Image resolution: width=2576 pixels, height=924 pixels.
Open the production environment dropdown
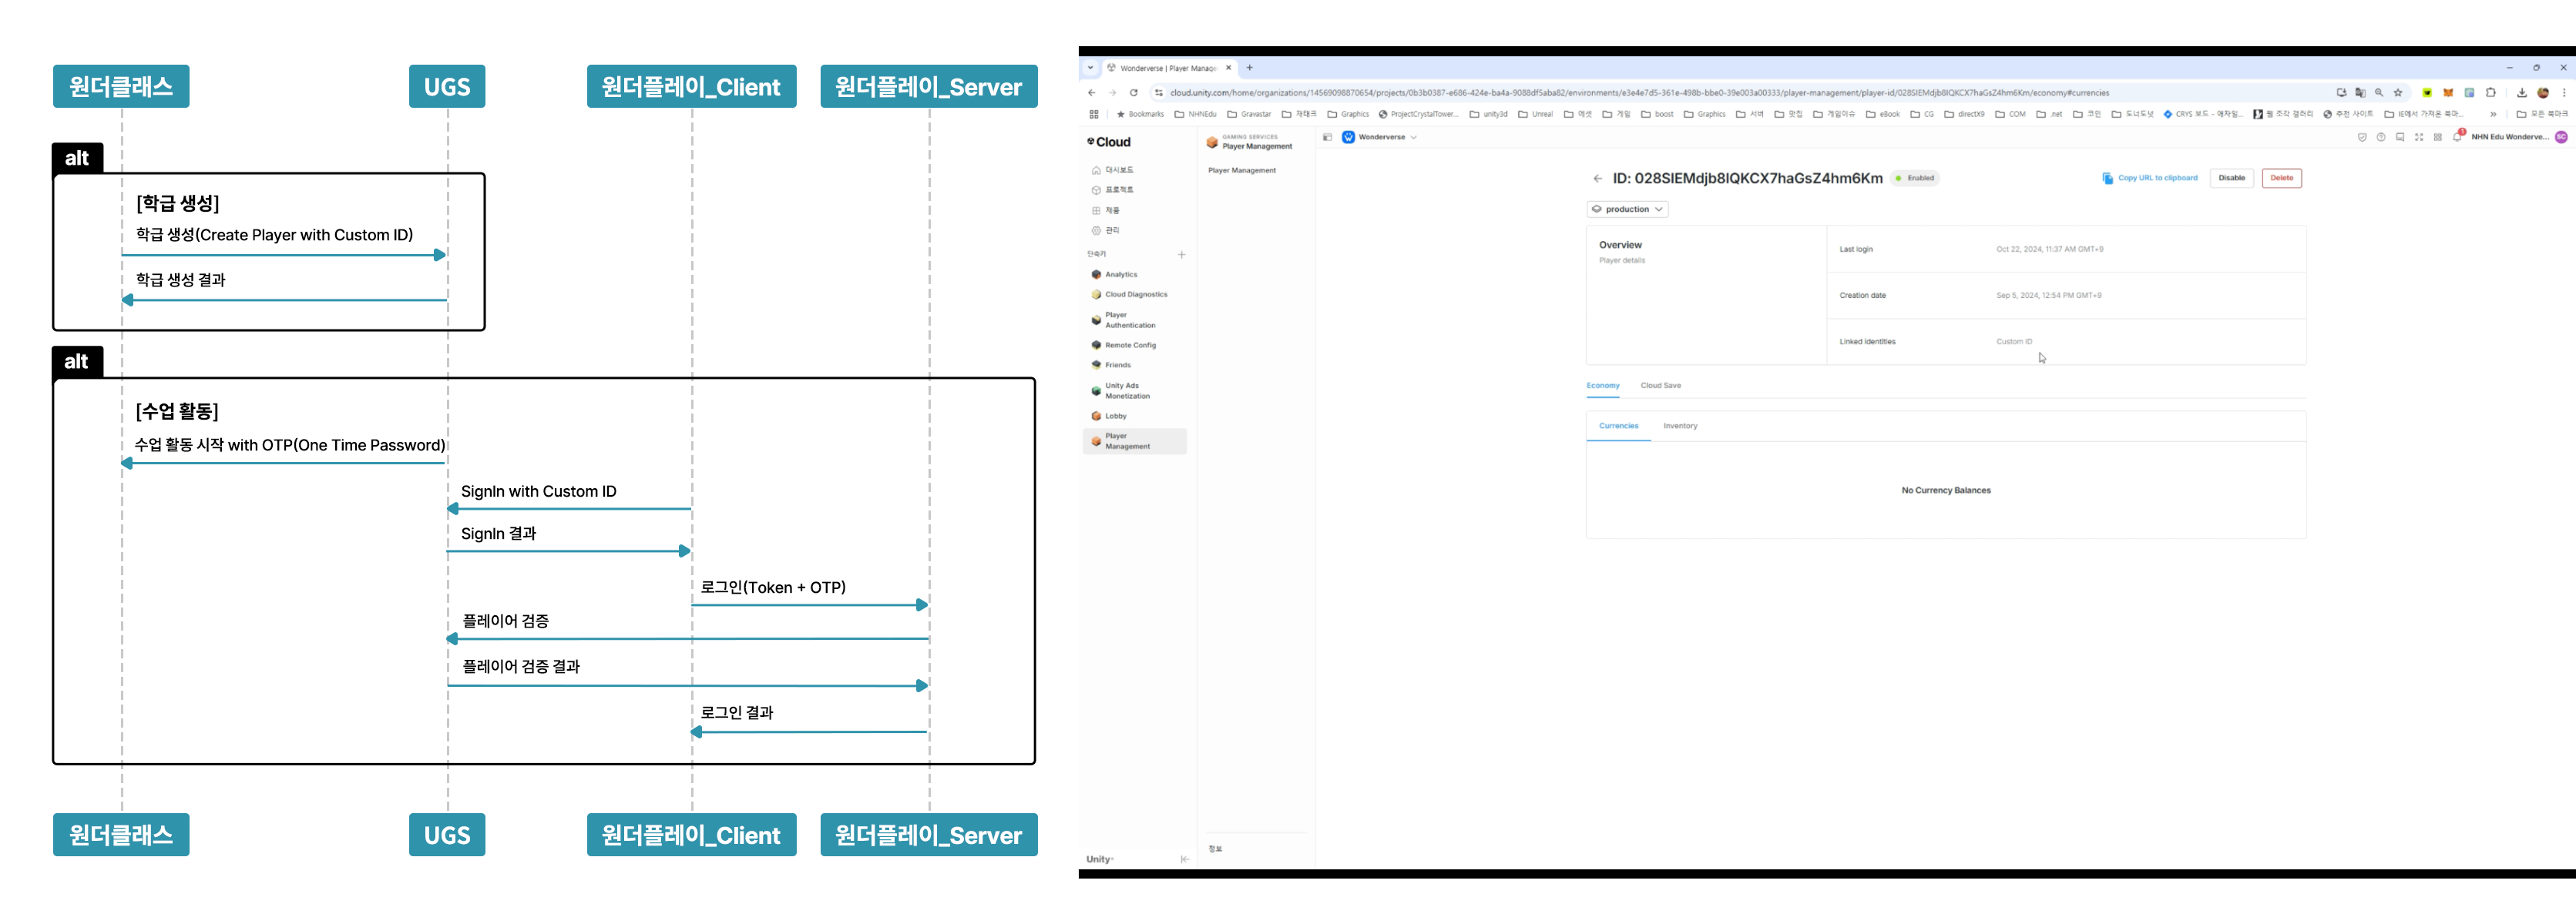(x=1627, y=209)
